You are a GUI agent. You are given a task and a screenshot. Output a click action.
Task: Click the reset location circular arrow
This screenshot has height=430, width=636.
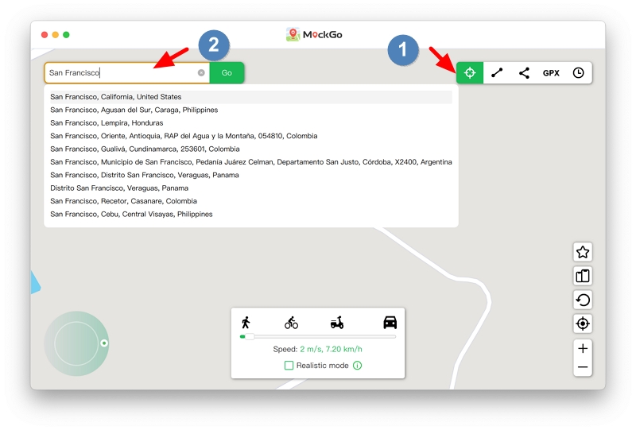(x=583, y=300)
